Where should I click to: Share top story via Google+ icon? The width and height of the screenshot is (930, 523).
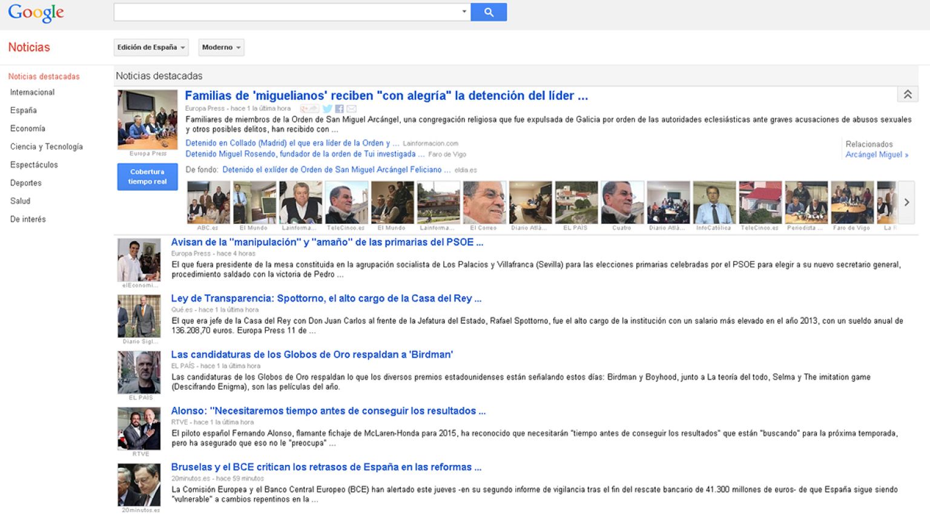coord(309,109)
